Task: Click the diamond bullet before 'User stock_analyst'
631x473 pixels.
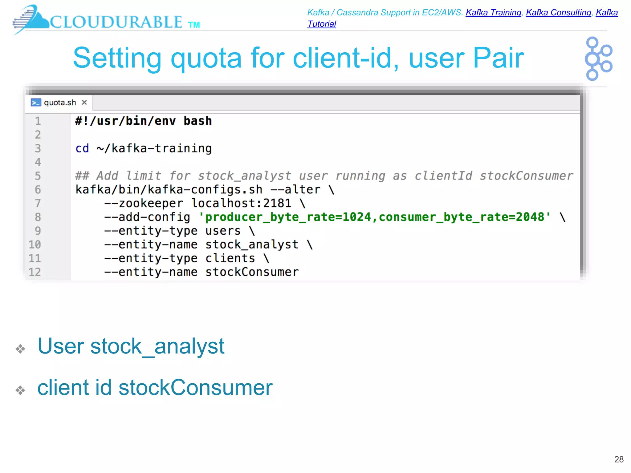Action: pyautogui.click(x=20, y=349)
